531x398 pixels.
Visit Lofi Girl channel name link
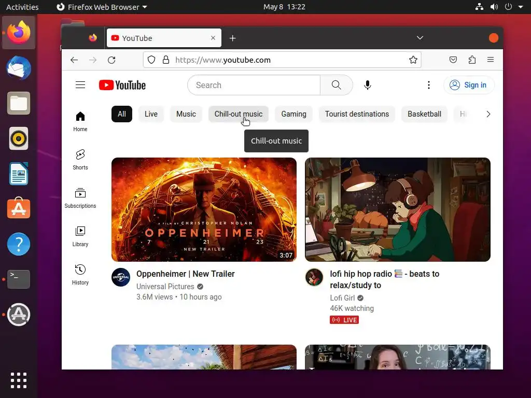tap(342, 298)
